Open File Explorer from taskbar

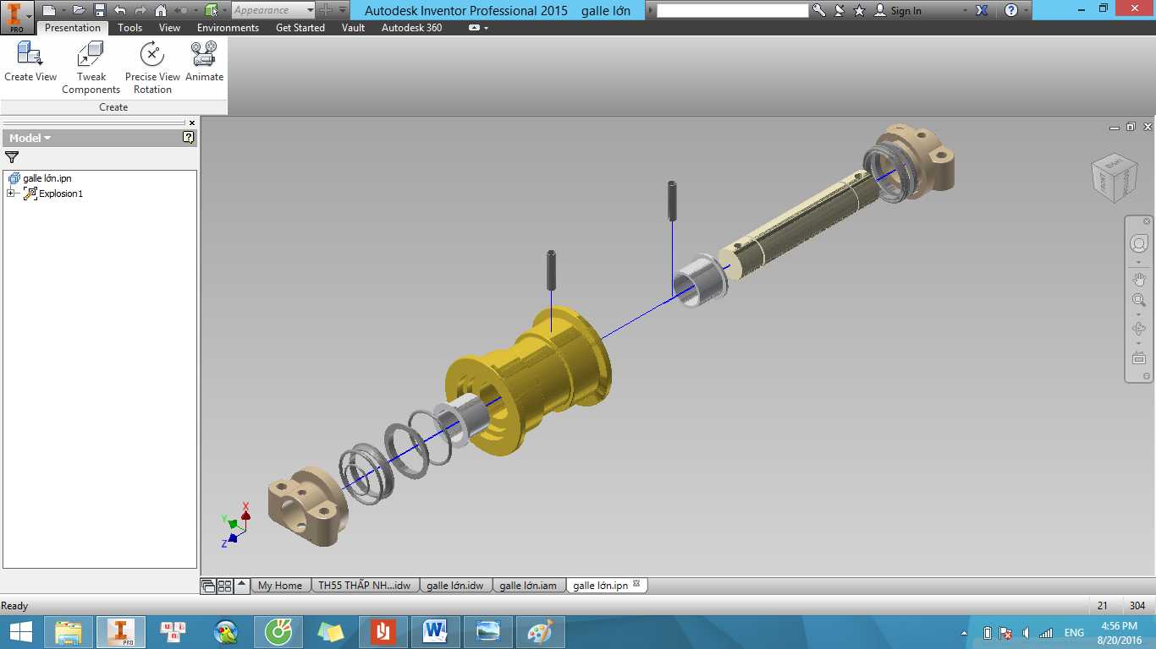[69, 632]
